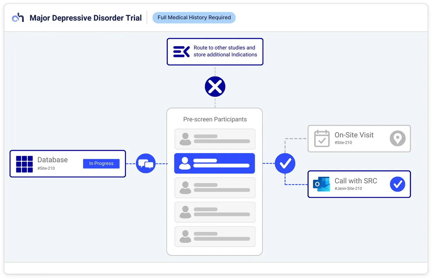
Task: Click the dark X reject circle
Action: (x=215, y=87)
